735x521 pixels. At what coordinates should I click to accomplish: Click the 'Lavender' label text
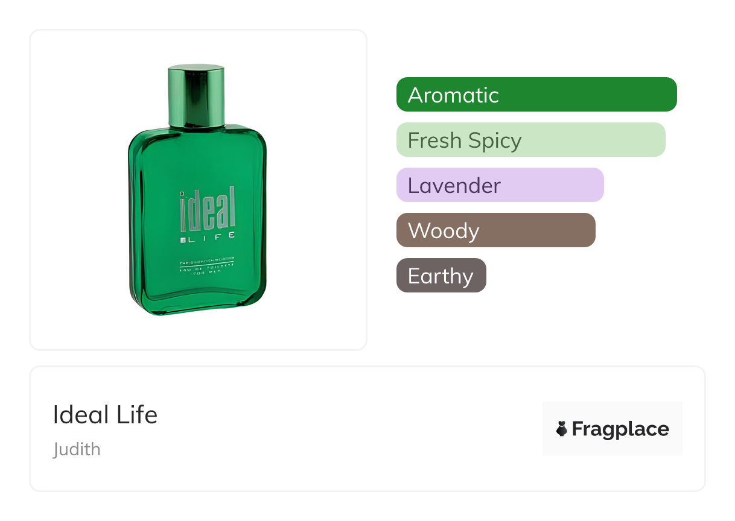(454, 186)
